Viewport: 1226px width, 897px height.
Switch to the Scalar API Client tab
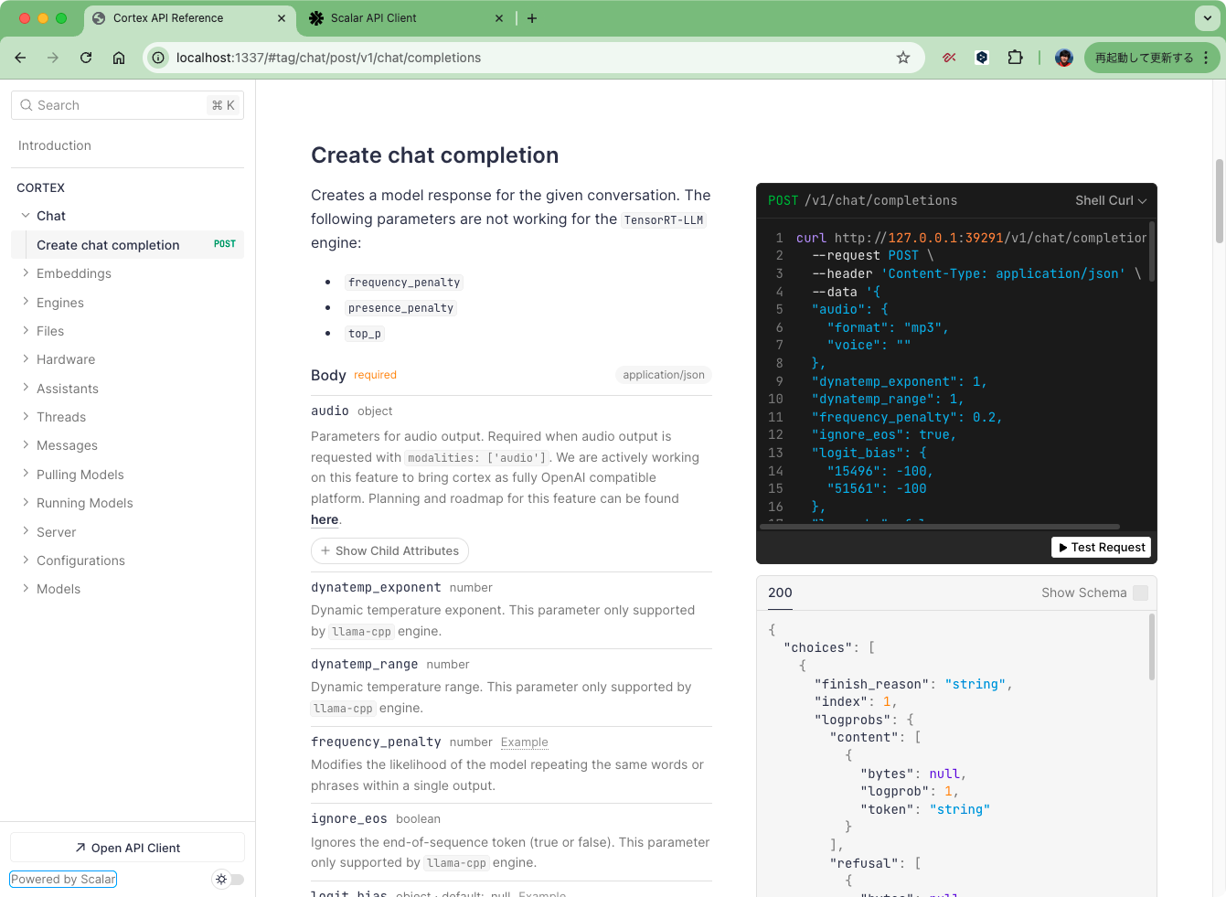coord(407,18)
